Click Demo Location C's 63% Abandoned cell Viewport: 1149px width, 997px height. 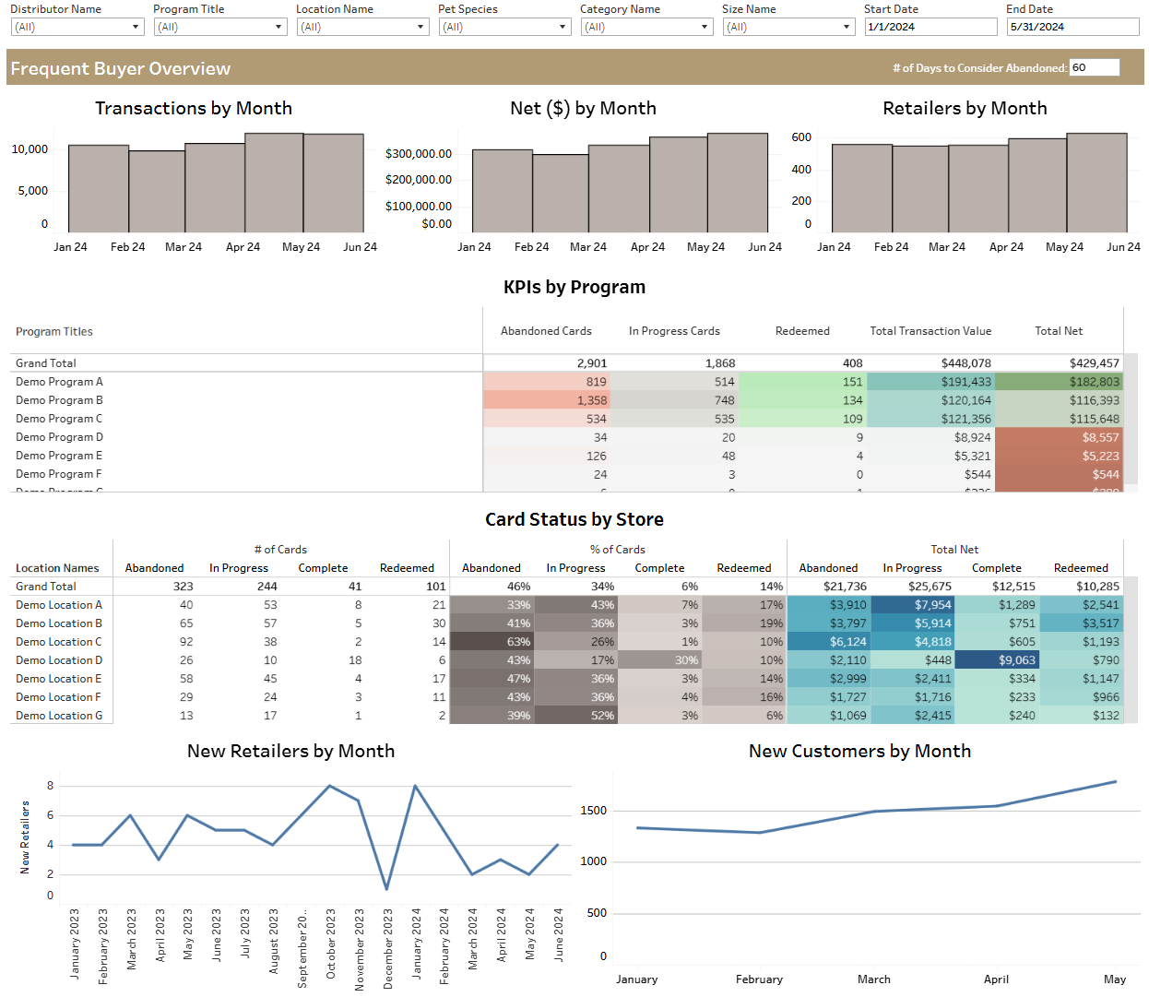492,642
